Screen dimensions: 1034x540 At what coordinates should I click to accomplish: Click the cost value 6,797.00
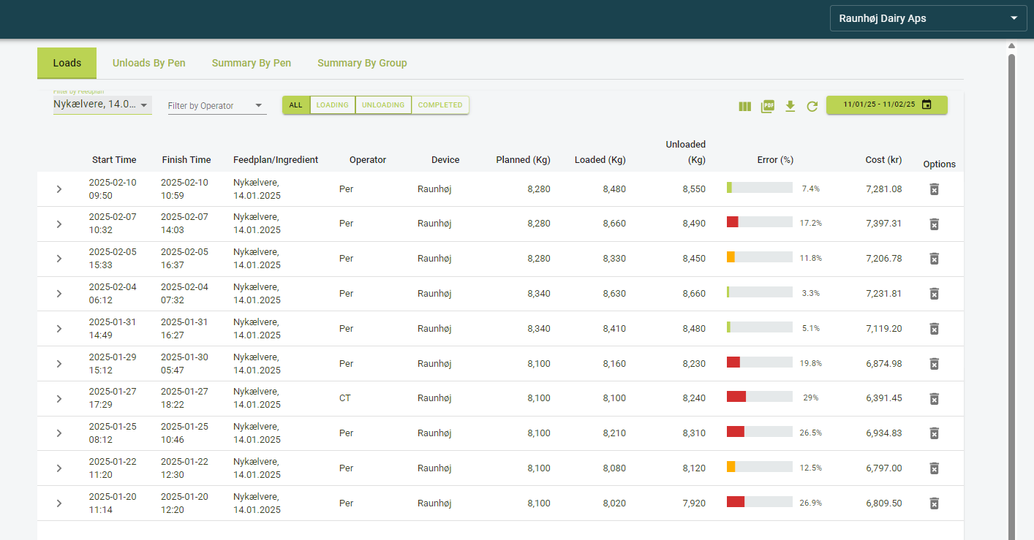(x=883, y=468)
